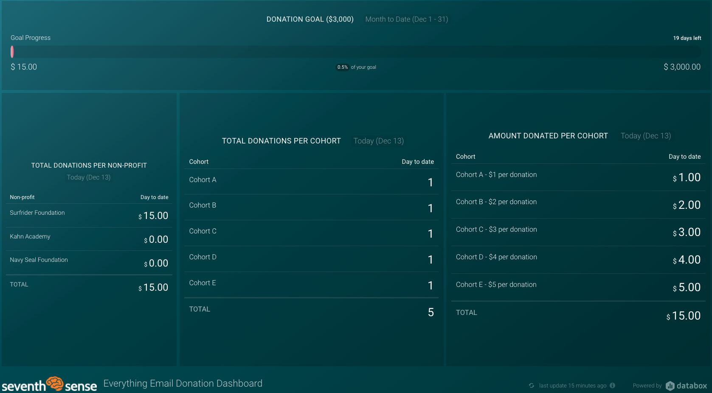Click the pink goal progress bar indicator
This screenshot has height=393, width=712.
point(12,52)
